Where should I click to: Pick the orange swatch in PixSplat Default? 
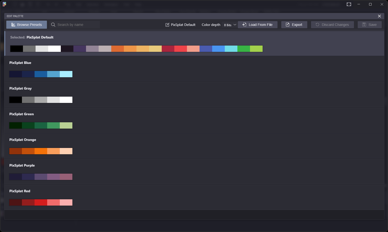(x=118, y=49)
